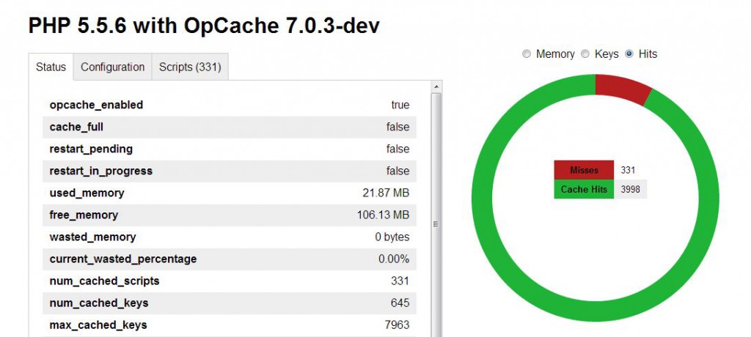
Task: Click the value 21.87 MB
Action: (x=386, y=193)
